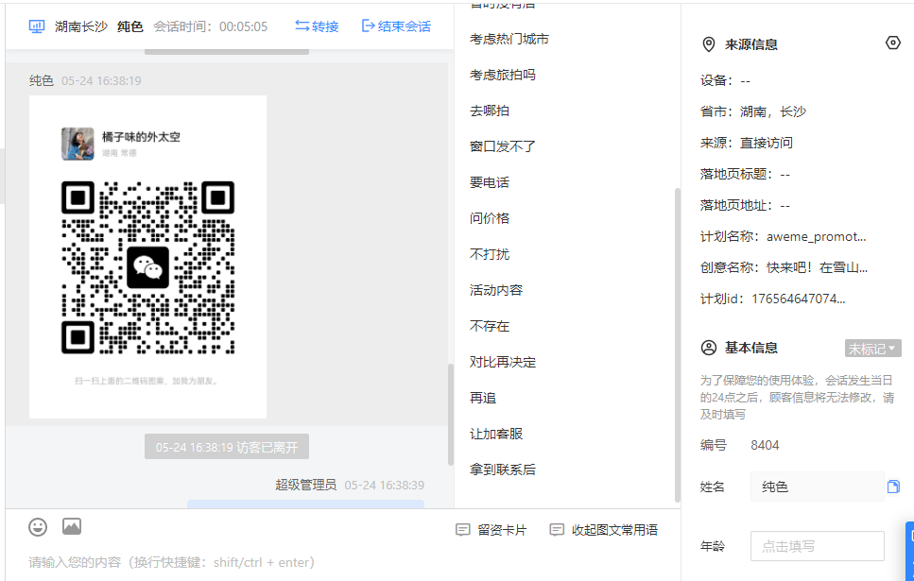Click the 计划名称 value aweme_promot...
The height and width of the screenshot is (581, 914).
[x=816, y=236]
